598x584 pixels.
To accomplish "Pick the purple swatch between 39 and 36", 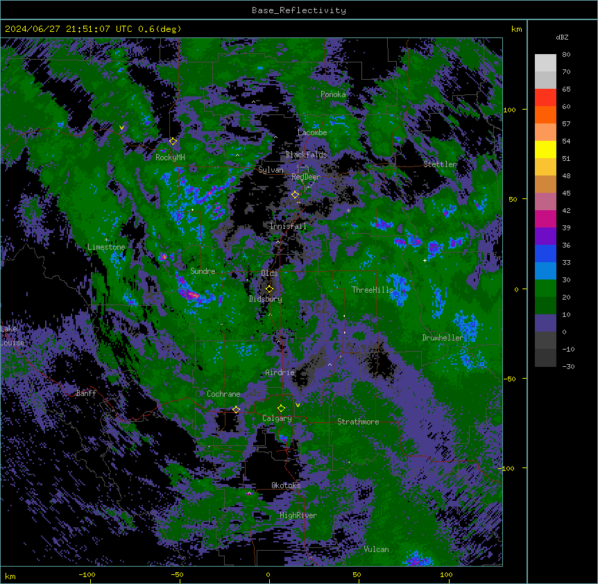I will (545, 237).
